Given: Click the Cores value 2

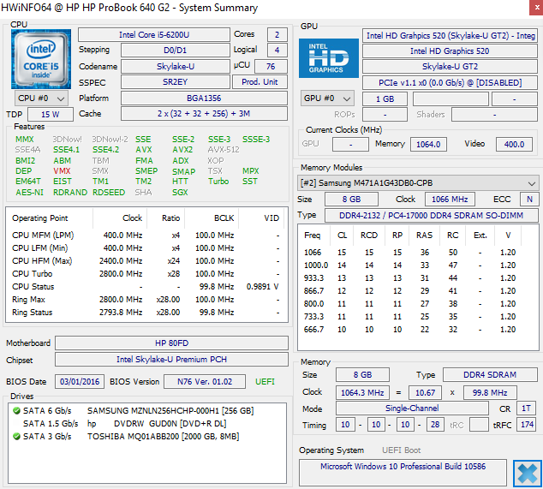Looking at the screenshot, I should (x=277, y=34).
